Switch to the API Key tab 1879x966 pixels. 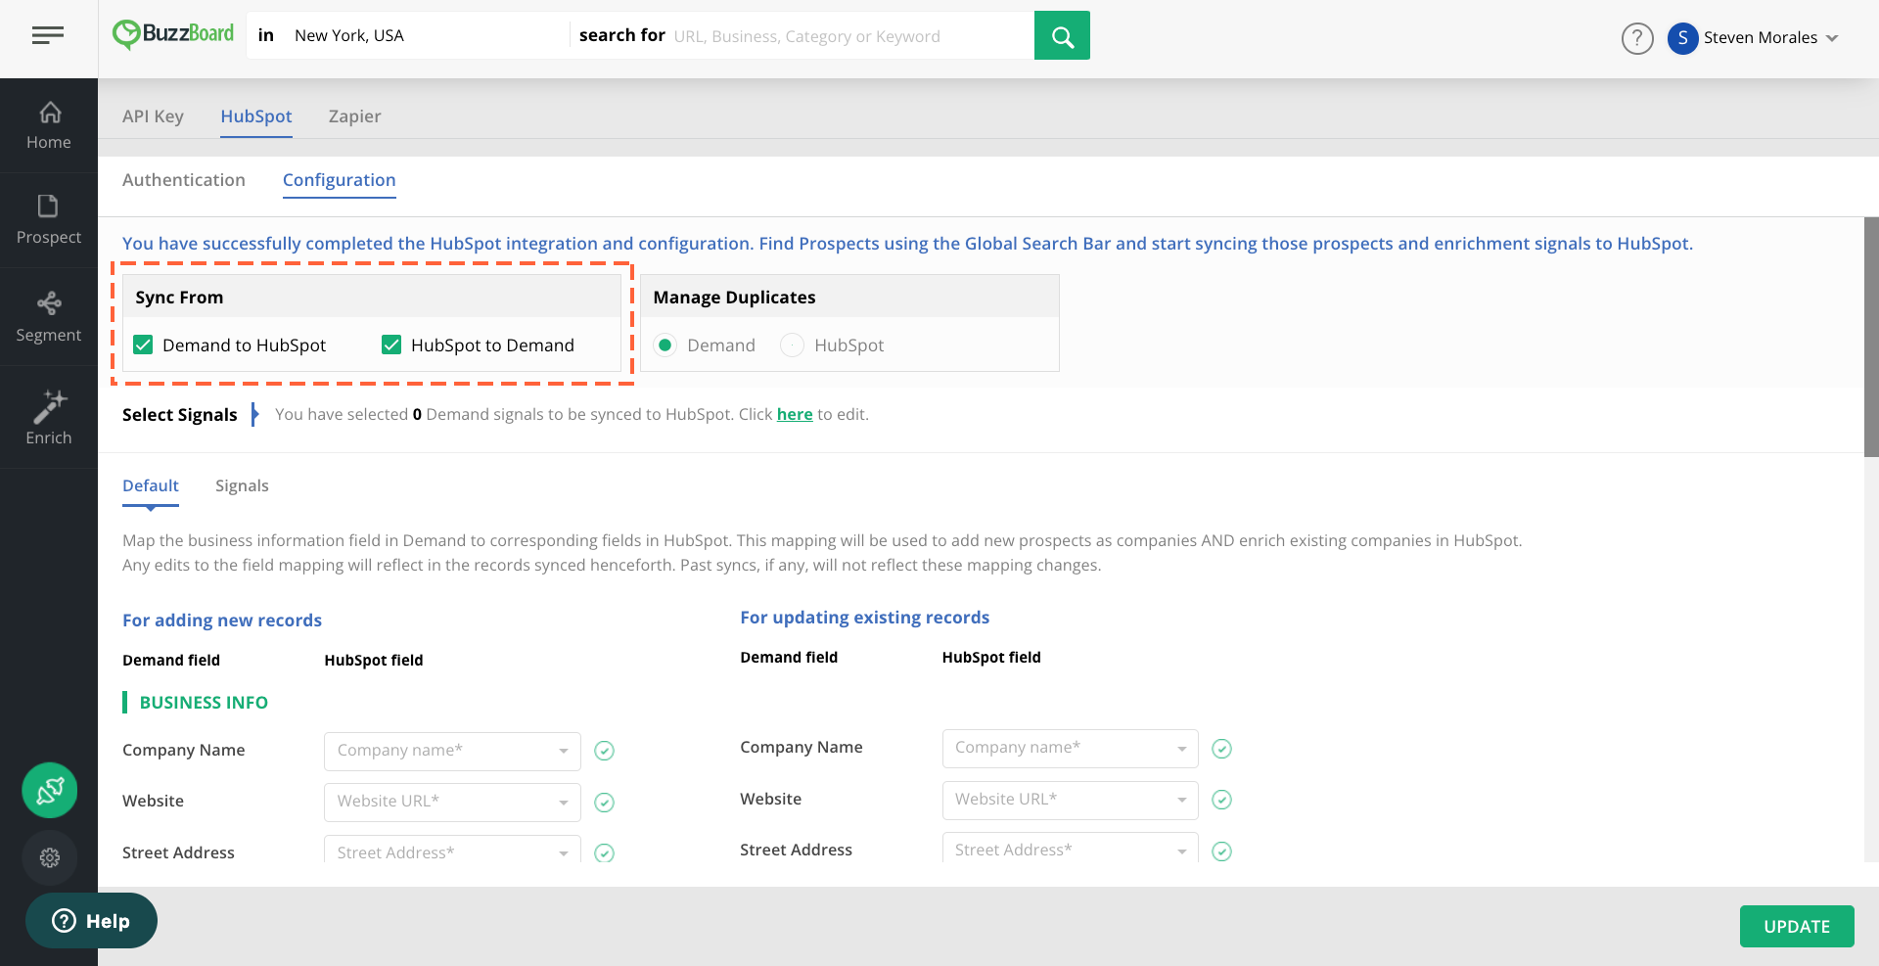click(153, 116)
